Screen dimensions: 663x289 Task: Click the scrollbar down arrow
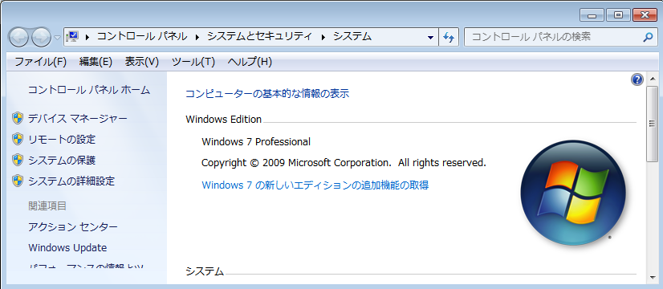coord(653,278)
